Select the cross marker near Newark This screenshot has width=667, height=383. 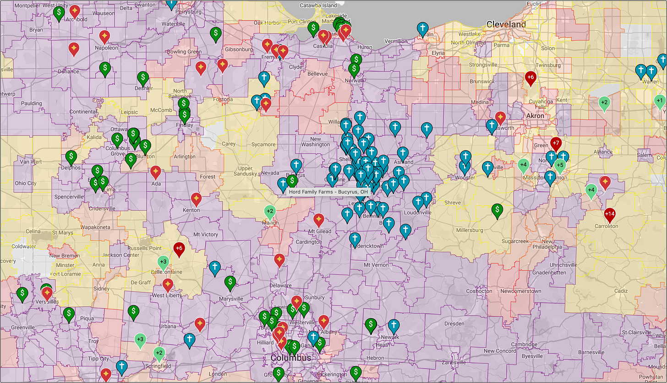[393, 325]
